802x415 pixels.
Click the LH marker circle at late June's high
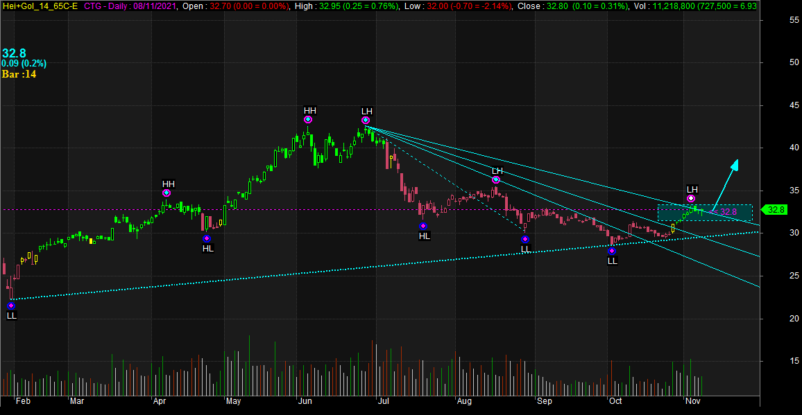[366, 120]
